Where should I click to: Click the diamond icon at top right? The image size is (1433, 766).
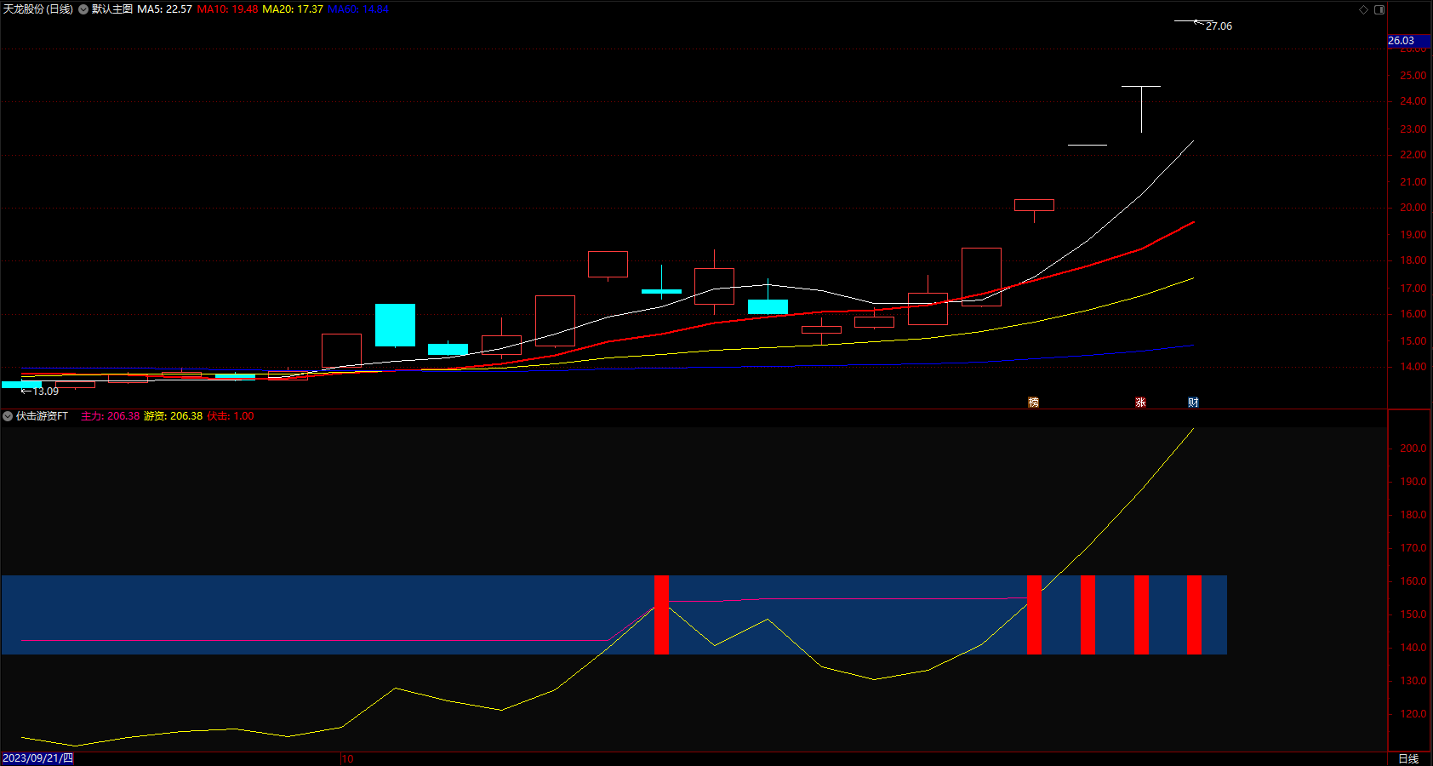(1363, 9)
